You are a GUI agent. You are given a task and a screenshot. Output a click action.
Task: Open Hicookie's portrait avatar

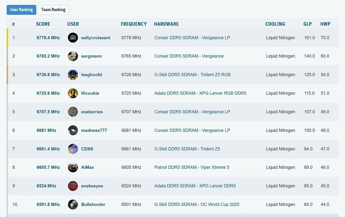[x=73, y=93]
